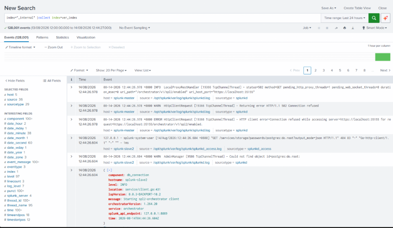
Task: Click splunk_api_endpoint value 127.0.0.1:8089
Action: point(155,213)
